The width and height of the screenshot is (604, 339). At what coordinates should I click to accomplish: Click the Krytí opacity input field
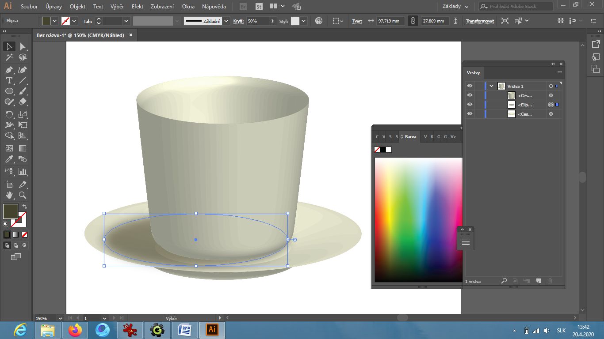tap(257, 21)
